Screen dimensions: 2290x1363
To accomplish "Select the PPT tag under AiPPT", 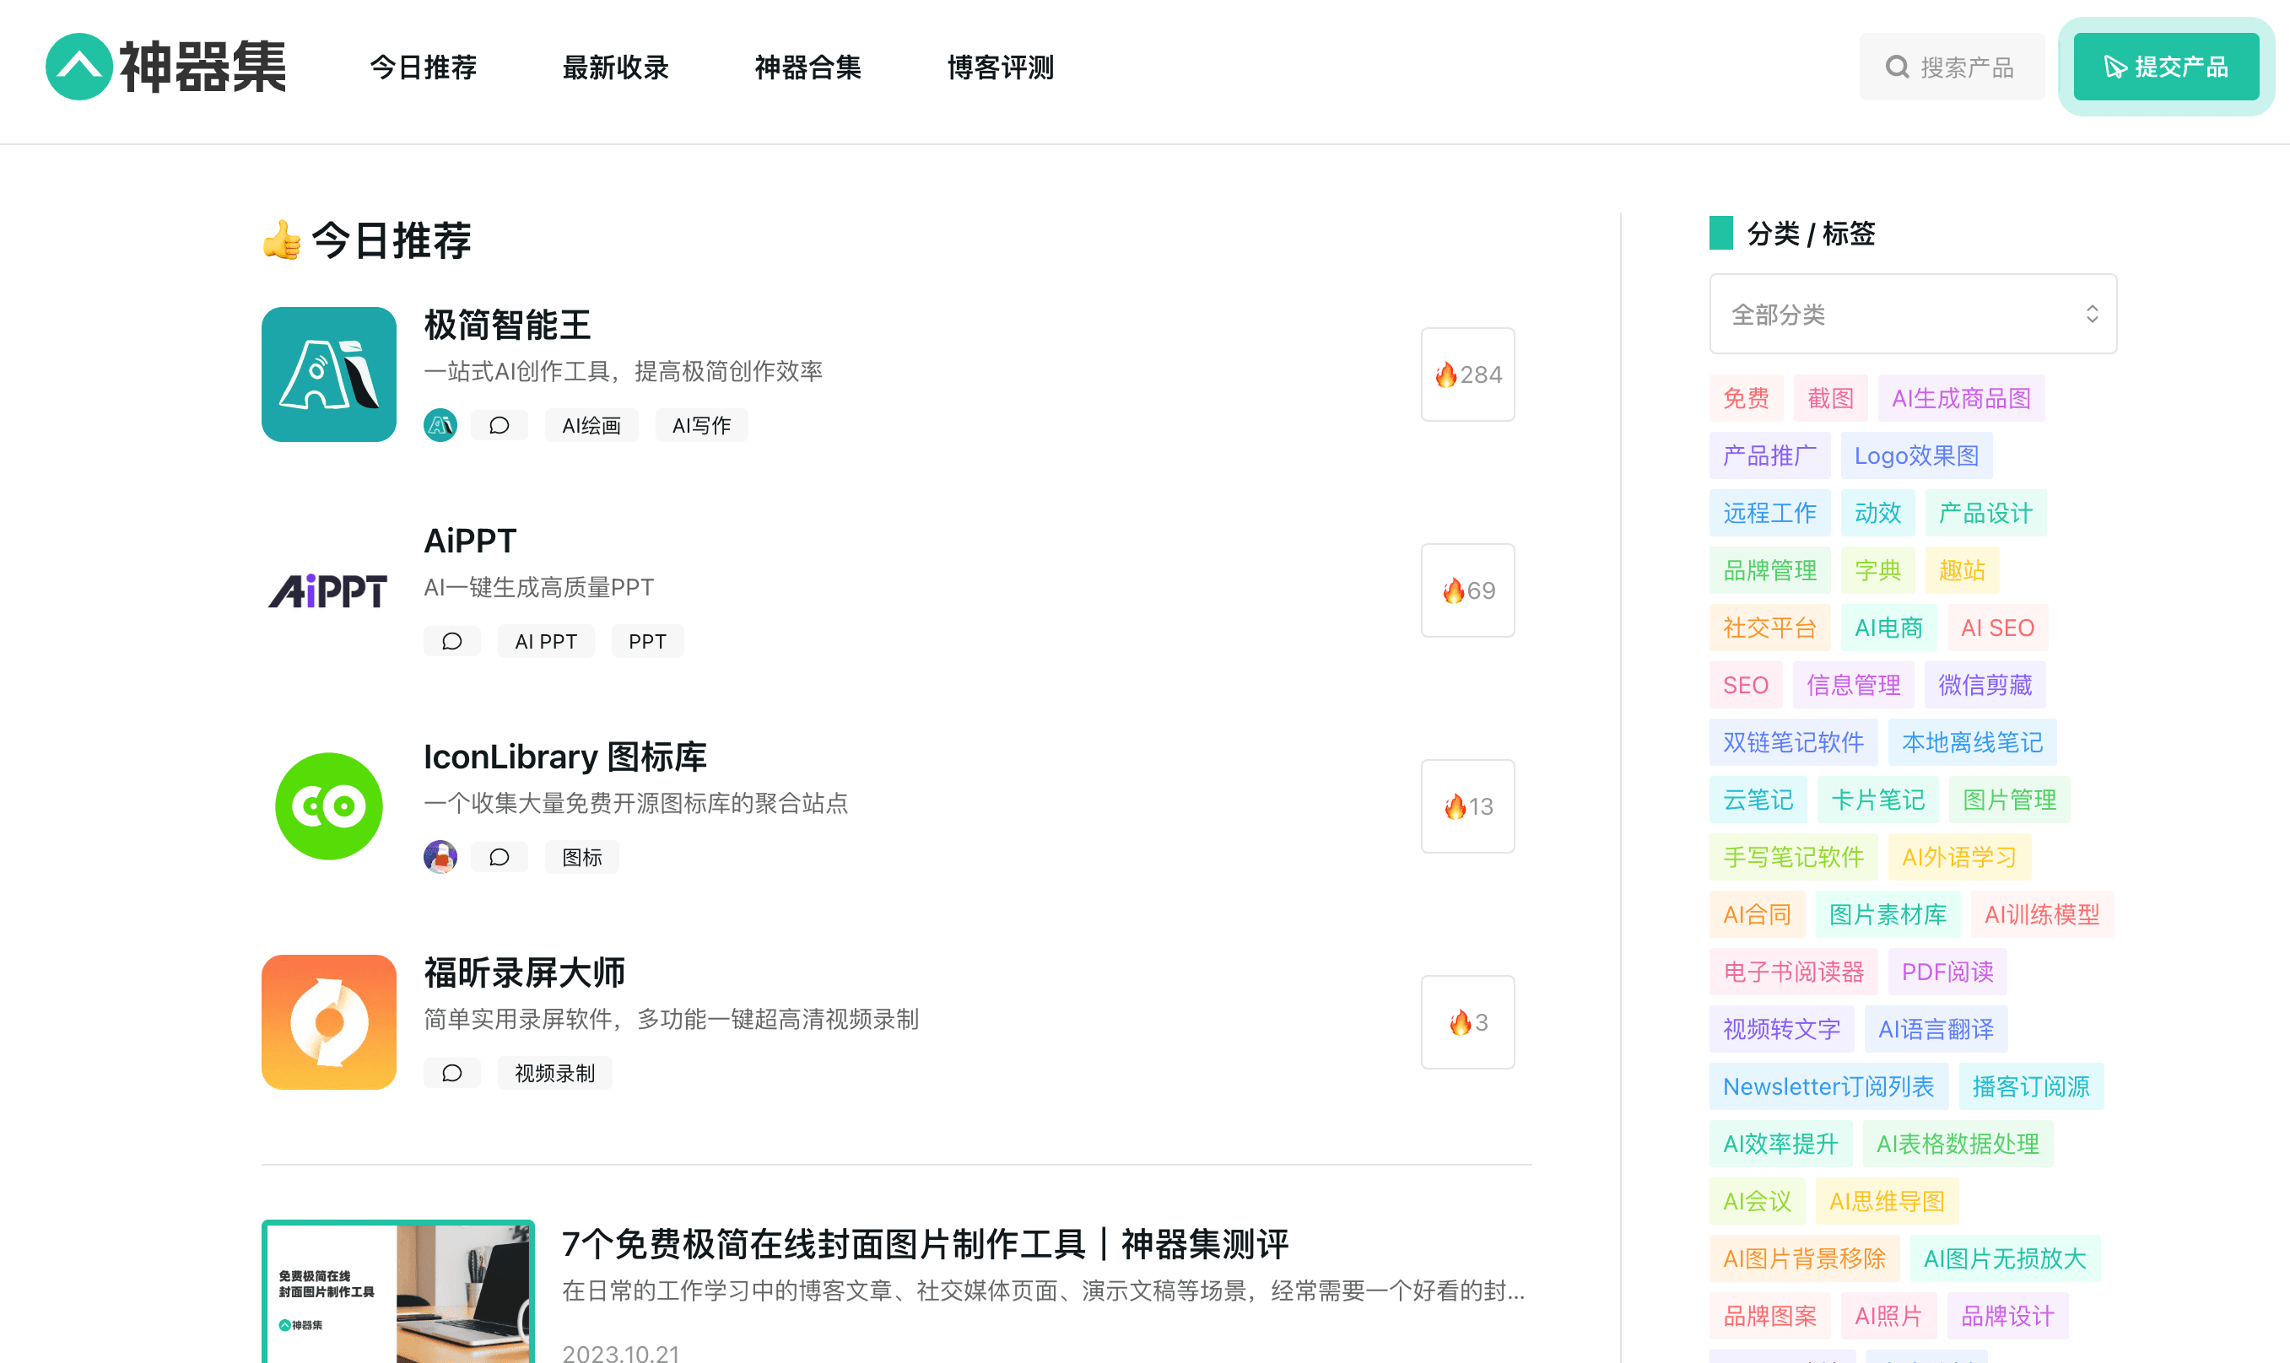I will (x=647, y=641).
